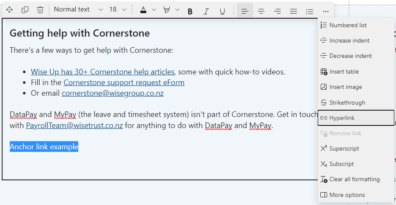Apply Subscript from the menu
The height and width of the screenshot is (205, 396).
(356, 164)
